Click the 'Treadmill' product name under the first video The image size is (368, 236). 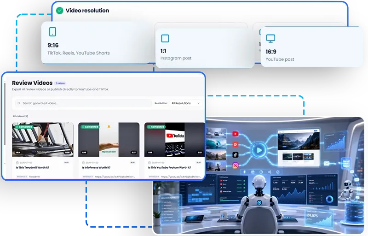click(x=34, y=177)
